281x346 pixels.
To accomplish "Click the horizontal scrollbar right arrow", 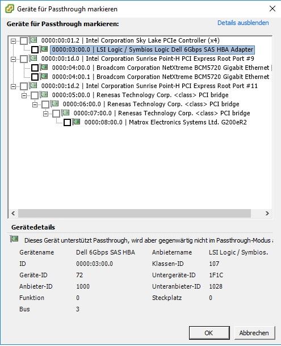I will [x=267, y=213].
